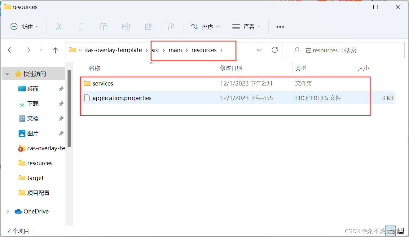This screenshot has width=409, height=237.
Task: Click the 3 KB size cell
Action: [388, 98]
